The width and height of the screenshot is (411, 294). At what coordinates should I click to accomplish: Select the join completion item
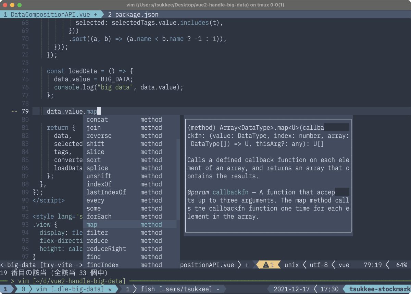tap(130, 128)
